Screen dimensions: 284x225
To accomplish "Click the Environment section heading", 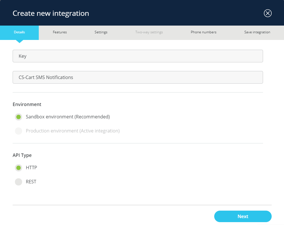I will [x=27, y=104].
